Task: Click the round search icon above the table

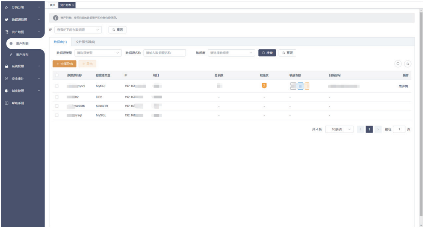Action: [398, 64]
